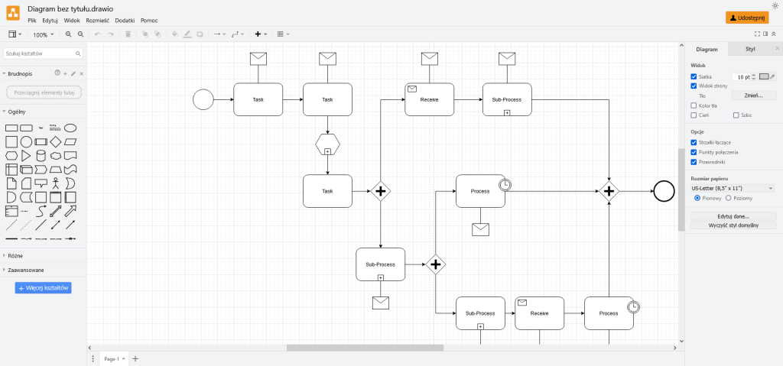
Task: Toggle the Przewodniki checkbox
Action: (x=694, y=162)
